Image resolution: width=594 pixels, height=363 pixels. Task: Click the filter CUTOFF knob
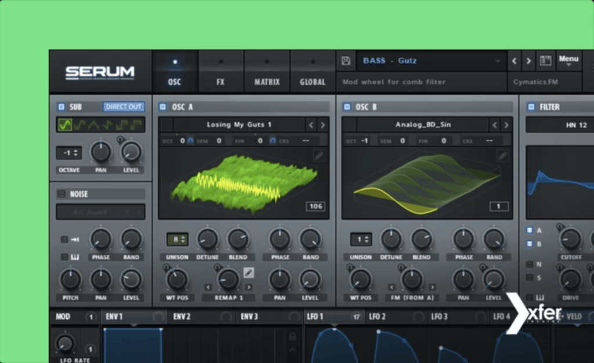point(570,239)
